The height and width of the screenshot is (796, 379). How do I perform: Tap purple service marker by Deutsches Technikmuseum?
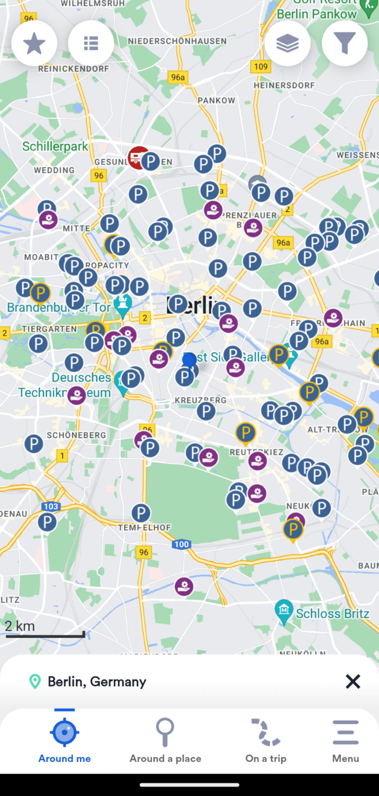pos(77,395)
